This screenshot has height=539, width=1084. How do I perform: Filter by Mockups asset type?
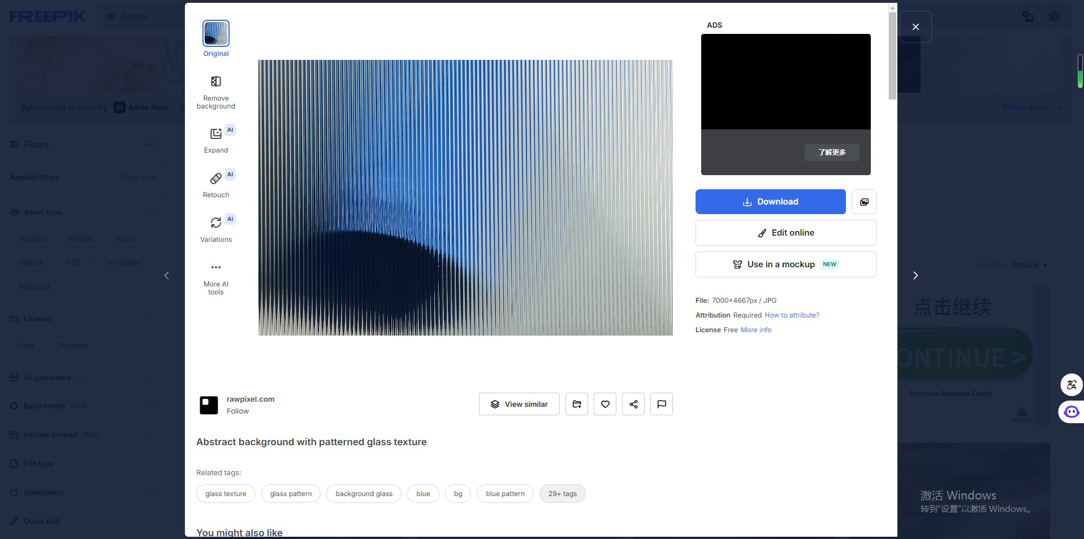34,286
